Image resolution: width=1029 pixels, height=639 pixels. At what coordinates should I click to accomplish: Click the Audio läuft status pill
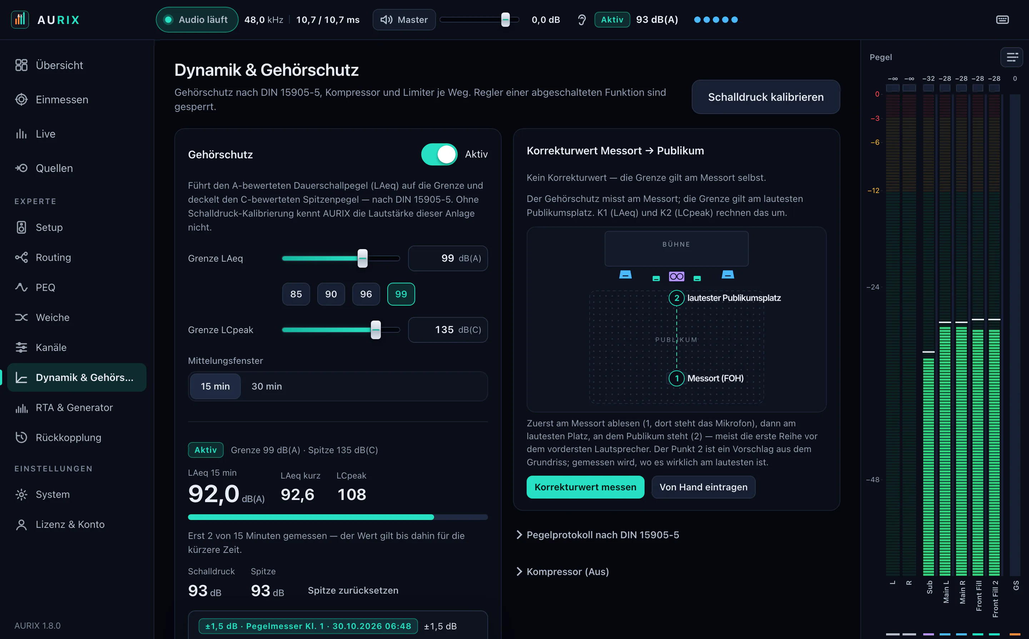click(x=197, y=20)
